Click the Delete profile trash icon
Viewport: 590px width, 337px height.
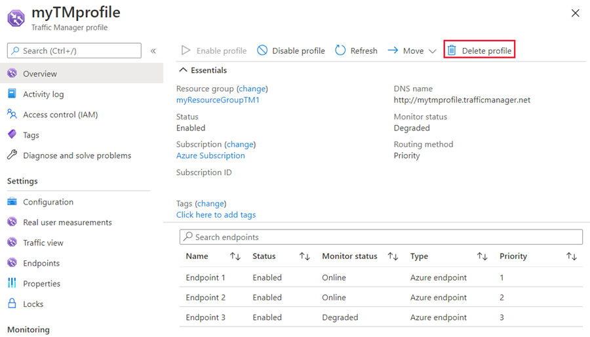point(452,50)
